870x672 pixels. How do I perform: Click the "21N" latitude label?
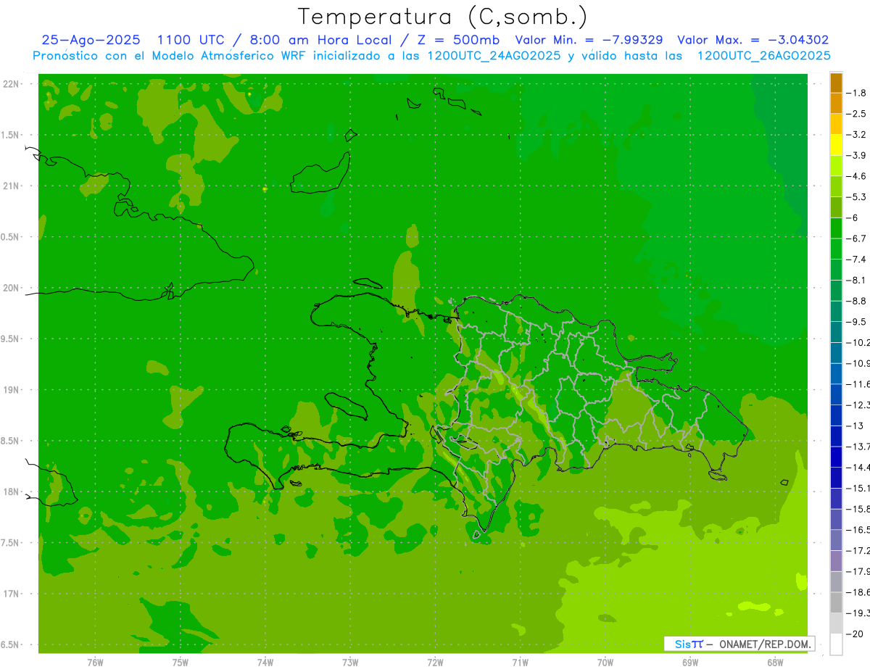[x=12, y=186]
